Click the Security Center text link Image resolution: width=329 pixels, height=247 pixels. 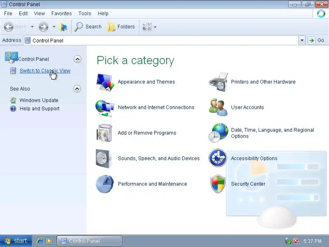[x=248, y=184]
